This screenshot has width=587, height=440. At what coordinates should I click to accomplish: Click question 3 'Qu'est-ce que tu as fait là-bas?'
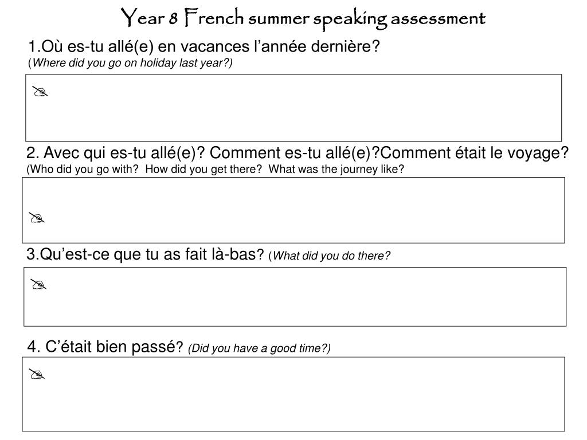145,254
